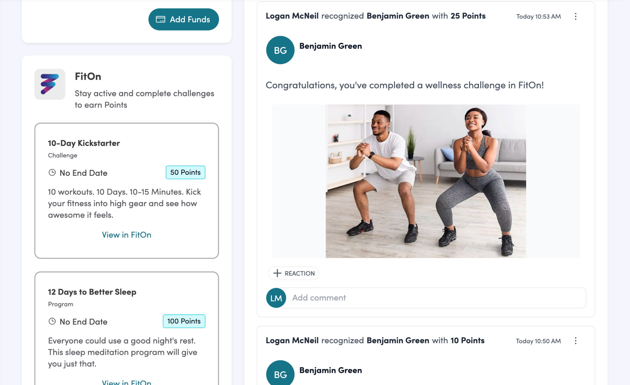Open View in FitOn for Better Sleep program
Screen dimensions: 630x385
(x=126, y=382)
